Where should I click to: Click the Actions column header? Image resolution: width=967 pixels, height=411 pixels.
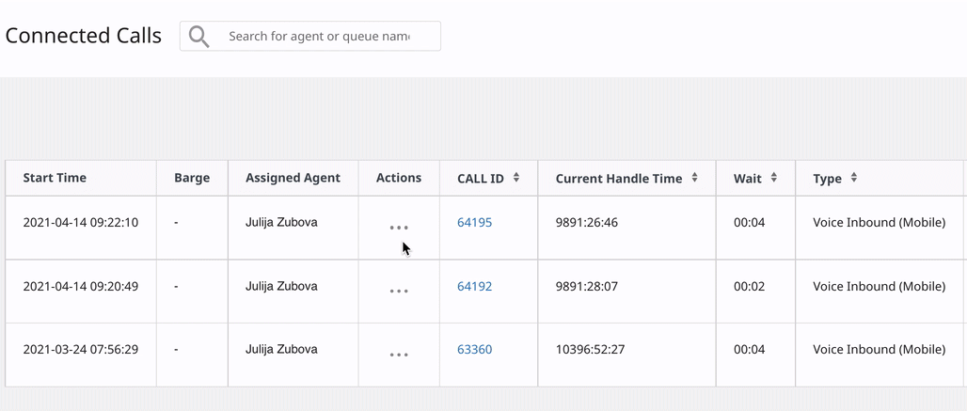(x=399, y=178)
